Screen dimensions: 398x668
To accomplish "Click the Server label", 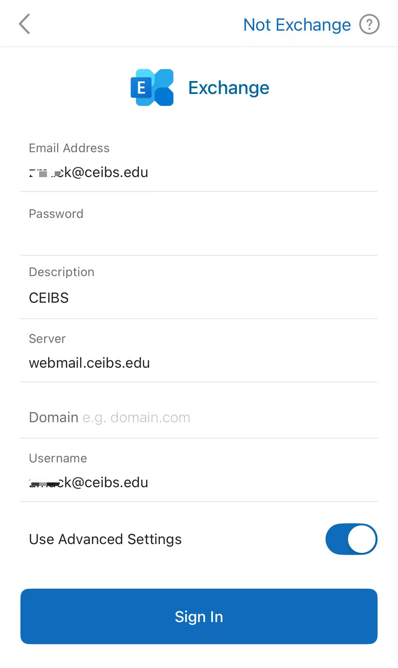I will tap(47, 339).
